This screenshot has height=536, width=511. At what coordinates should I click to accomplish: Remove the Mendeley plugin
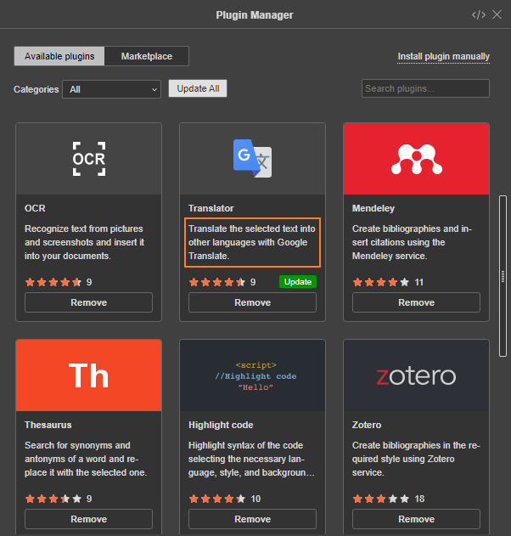click(417, 302)
